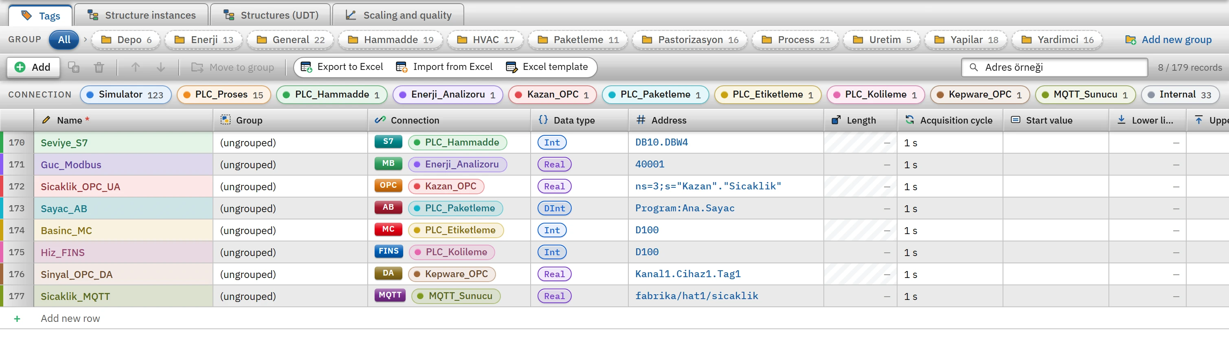1229x343 pixels.
Task: Click the Add button
Action: [33, 67]
